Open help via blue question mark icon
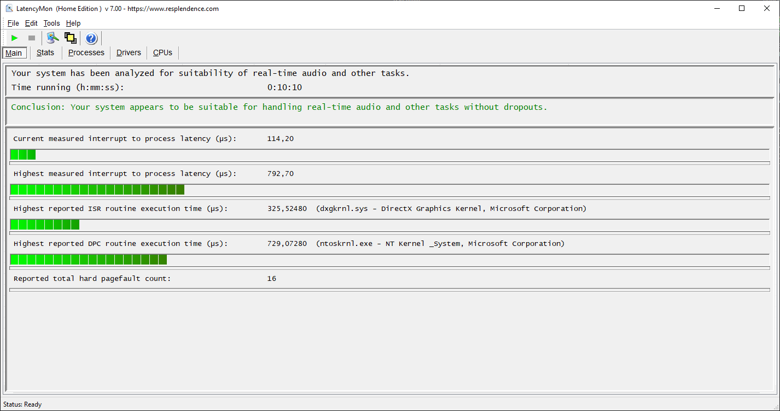The image size is (780, 411). pos(91,38)
